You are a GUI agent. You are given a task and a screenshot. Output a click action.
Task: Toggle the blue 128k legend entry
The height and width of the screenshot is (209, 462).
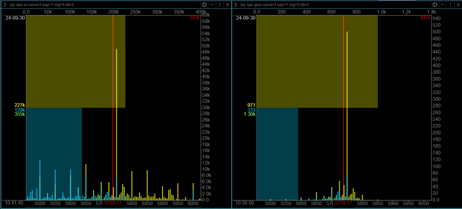(x=19, y=110)
